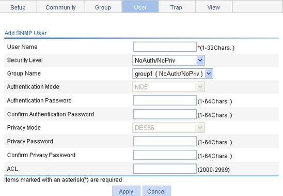This screenshot has width=283, height=196.
Task: Click the disabled Privacy Mode DES56 dropdown
Action: (168, 128)
